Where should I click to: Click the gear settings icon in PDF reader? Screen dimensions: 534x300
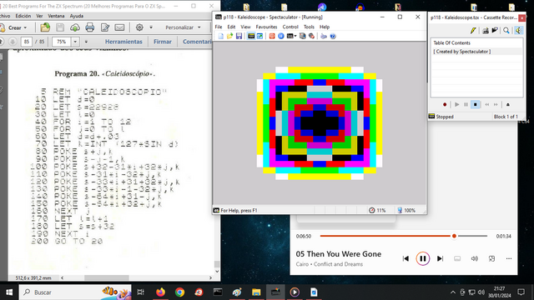[139, 27]
